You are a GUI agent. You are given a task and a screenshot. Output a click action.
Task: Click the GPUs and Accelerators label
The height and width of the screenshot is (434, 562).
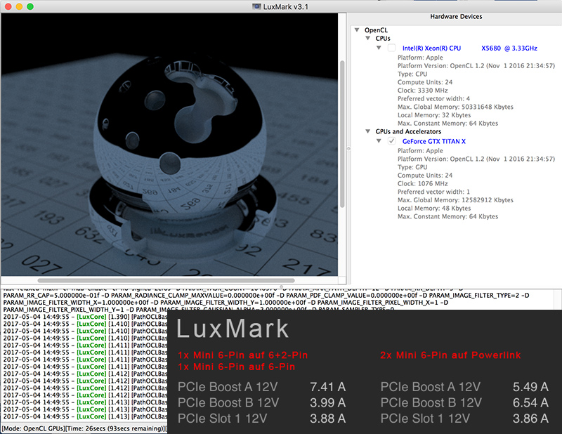pos(408,131)
